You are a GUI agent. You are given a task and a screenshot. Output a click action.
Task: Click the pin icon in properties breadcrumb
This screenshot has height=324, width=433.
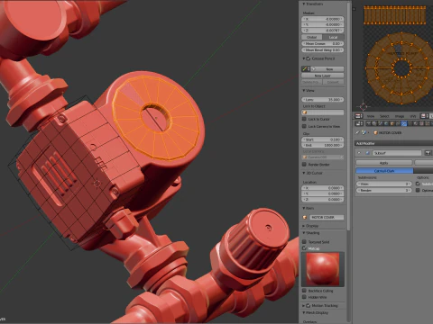point(357,132)
